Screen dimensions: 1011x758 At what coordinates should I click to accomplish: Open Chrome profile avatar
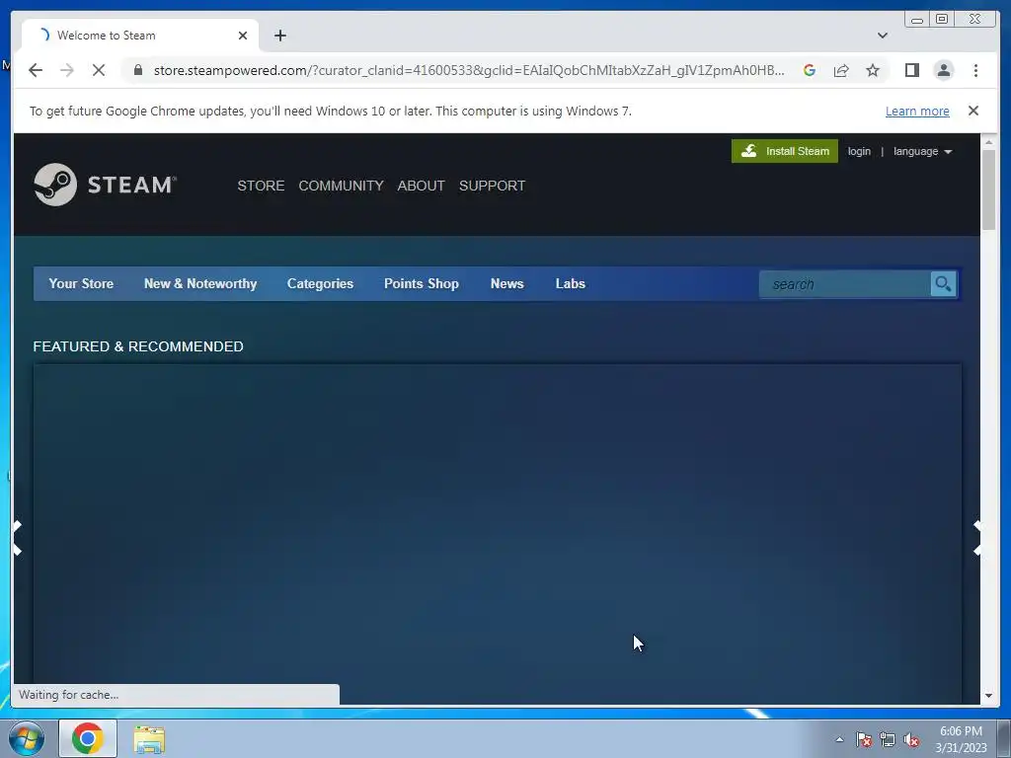pos(943,70)
